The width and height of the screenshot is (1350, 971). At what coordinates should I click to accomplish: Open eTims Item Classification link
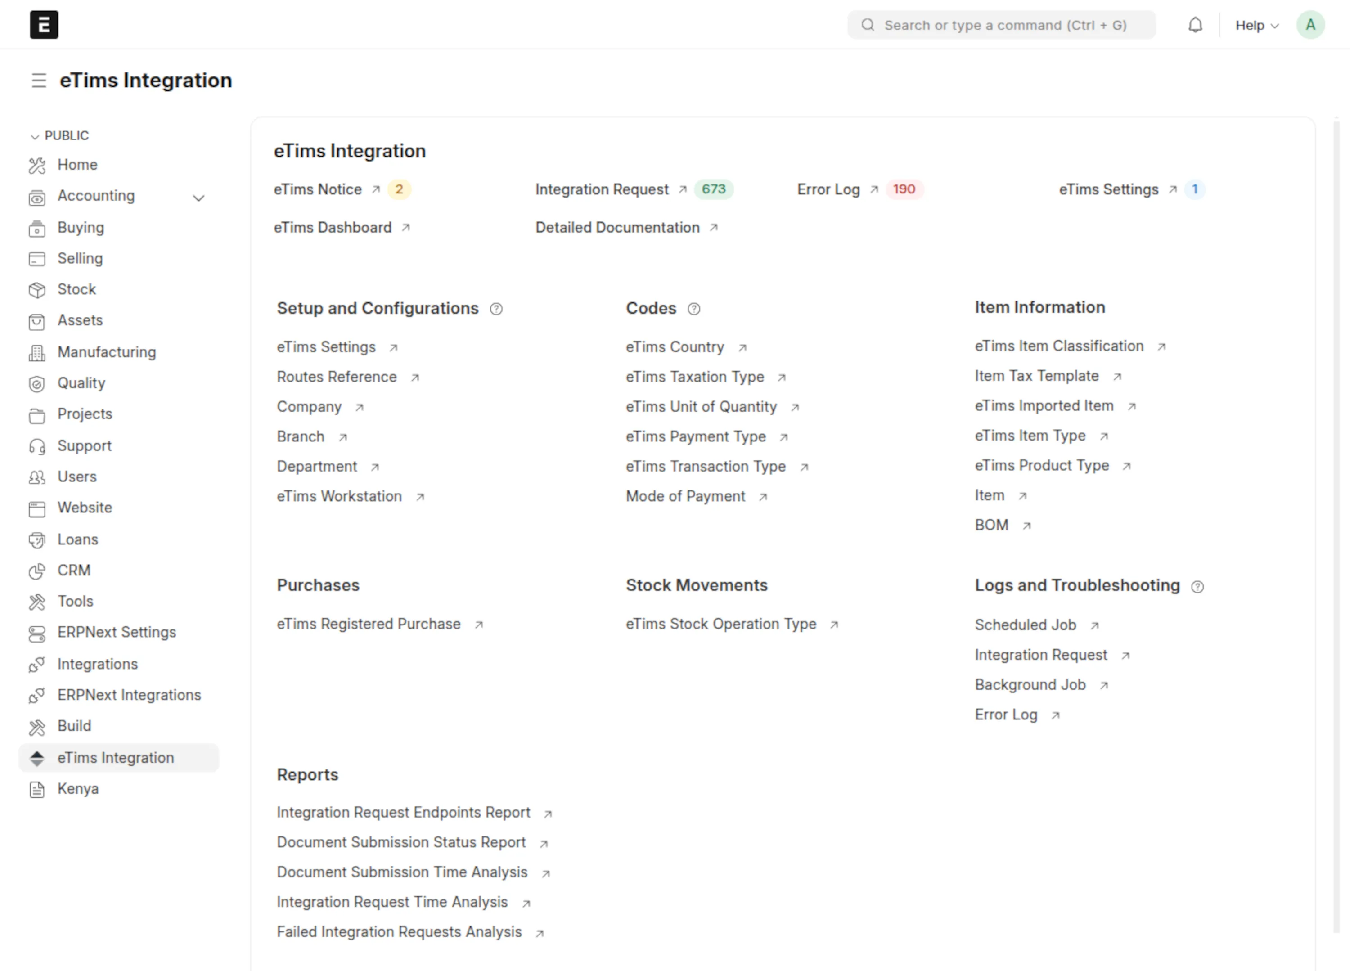1059,346
